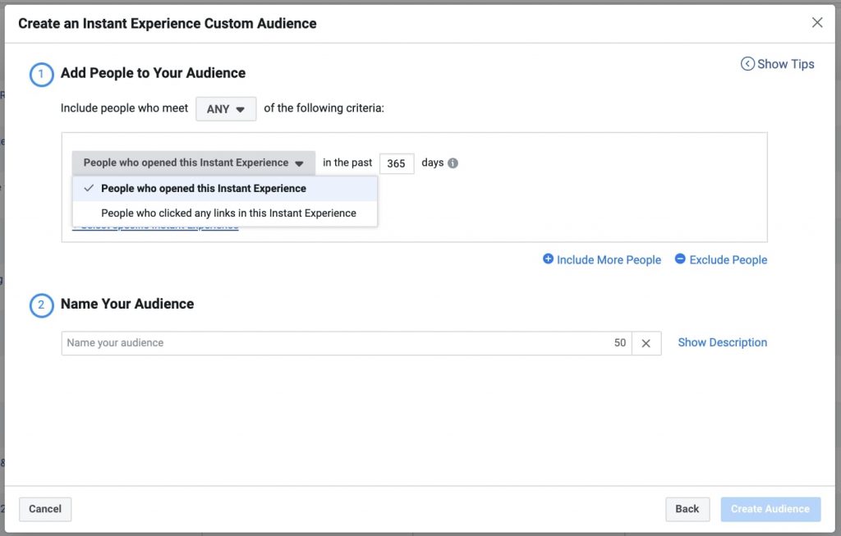841x536 pixels.
Task: Open the ANY criteria dropdown
Action: (226, 109)
